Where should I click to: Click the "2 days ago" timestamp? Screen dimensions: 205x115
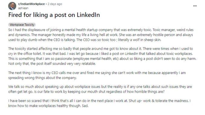tap(55, 4)
